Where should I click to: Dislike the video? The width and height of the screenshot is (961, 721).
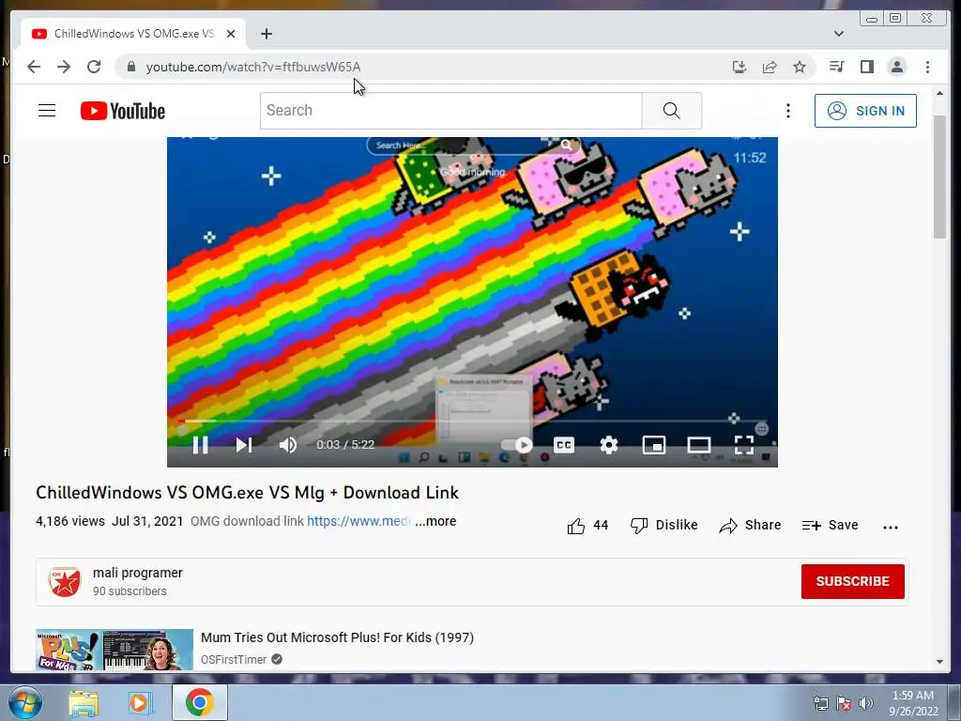(664, 526)
